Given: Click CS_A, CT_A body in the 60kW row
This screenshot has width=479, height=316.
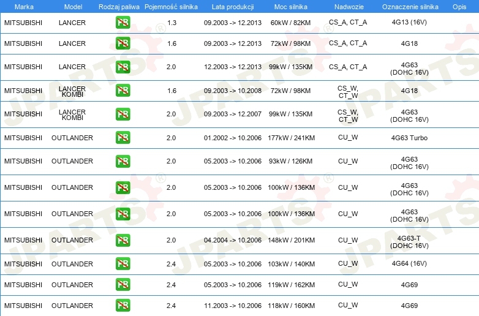Looking at the screenshot, I should pyautogui.click(x=348, y=22).
